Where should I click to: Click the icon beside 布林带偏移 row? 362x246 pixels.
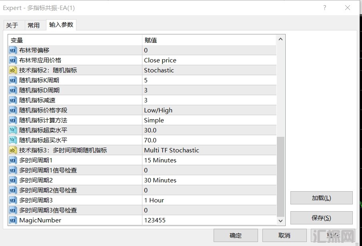12,50
